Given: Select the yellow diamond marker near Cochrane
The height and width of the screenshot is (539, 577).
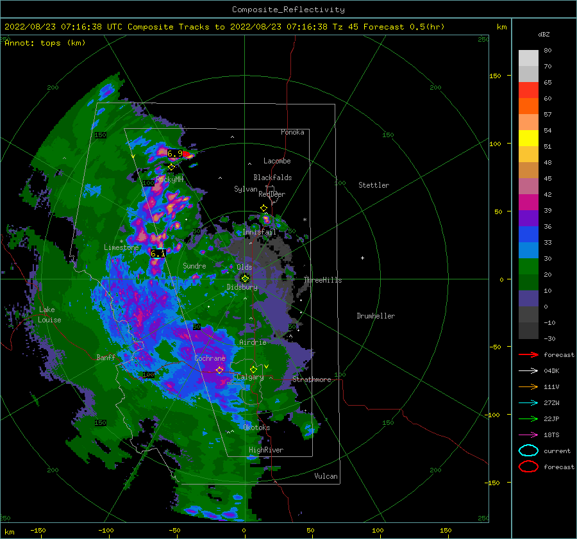Looking at the screenshot, I should pos(219,370).
